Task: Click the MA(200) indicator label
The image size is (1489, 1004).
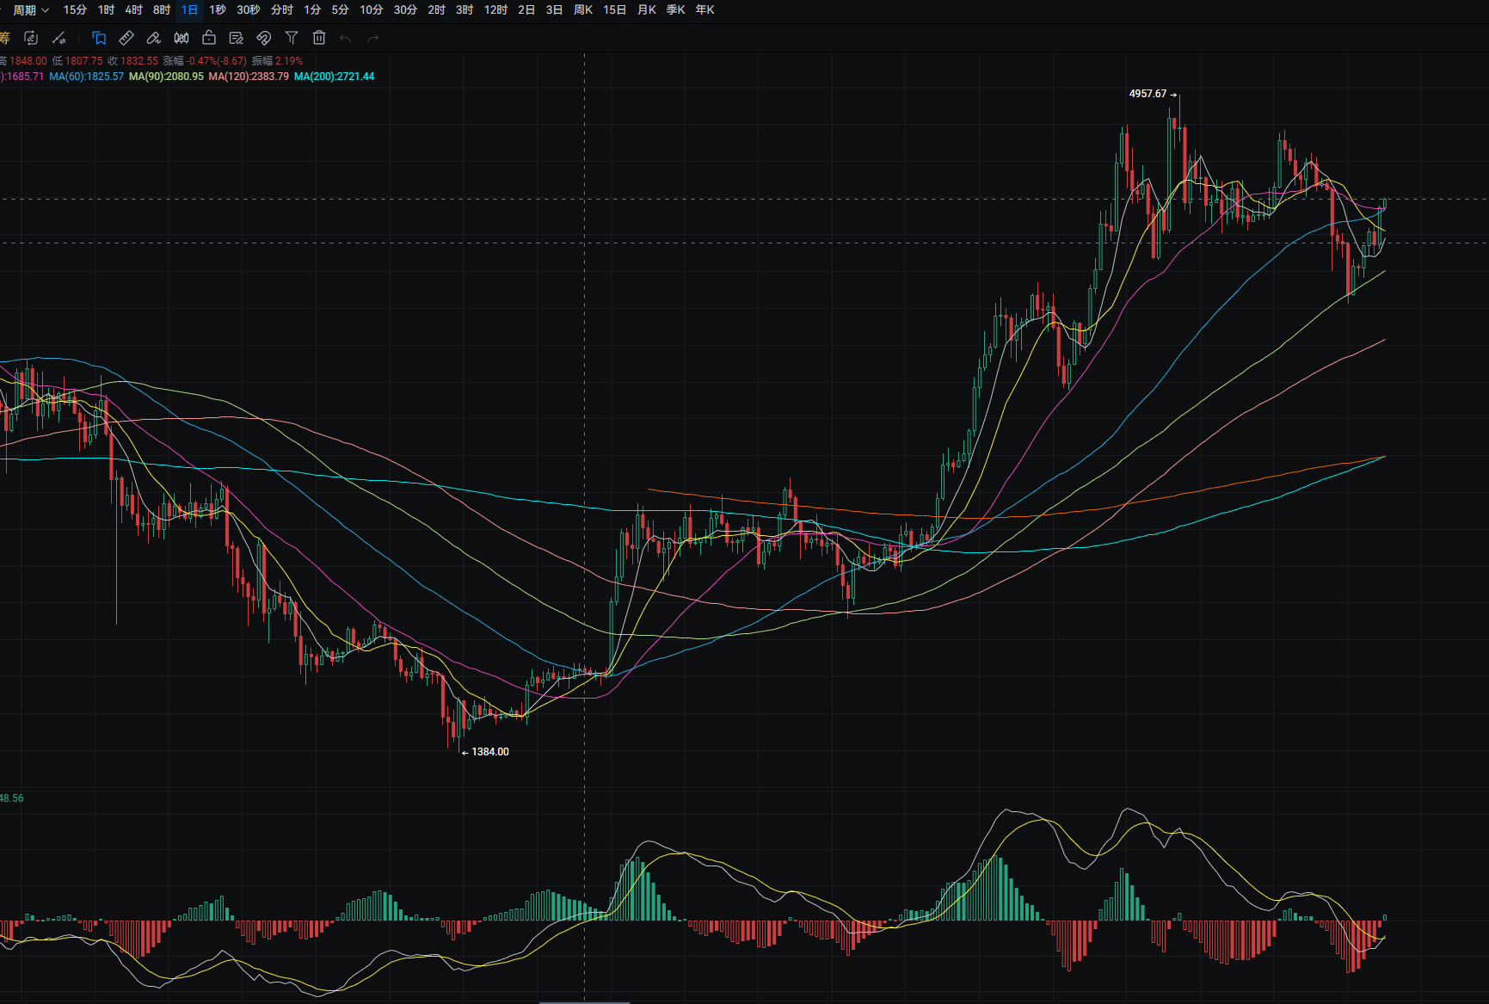Action: (334, 77)
